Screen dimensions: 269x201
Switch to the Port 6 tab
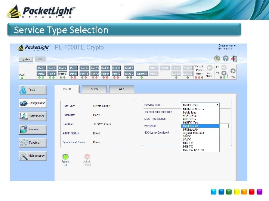(67, 89)
